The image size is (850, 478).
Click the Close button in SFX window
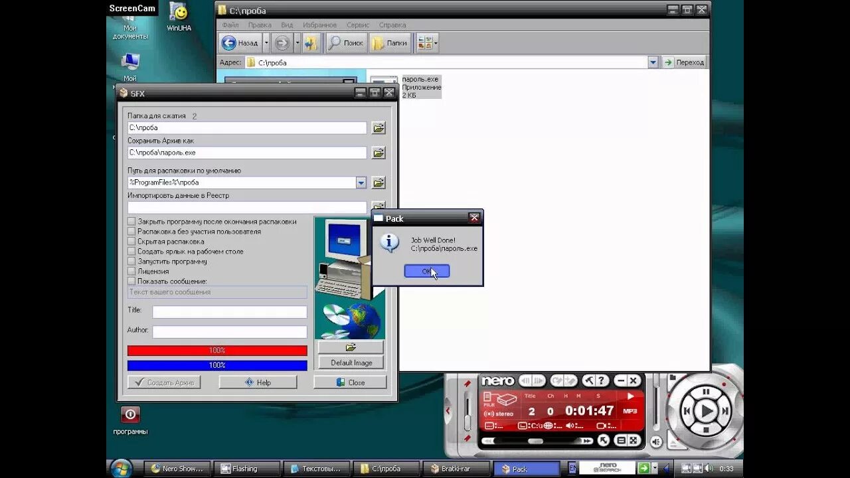pos(350,382)
